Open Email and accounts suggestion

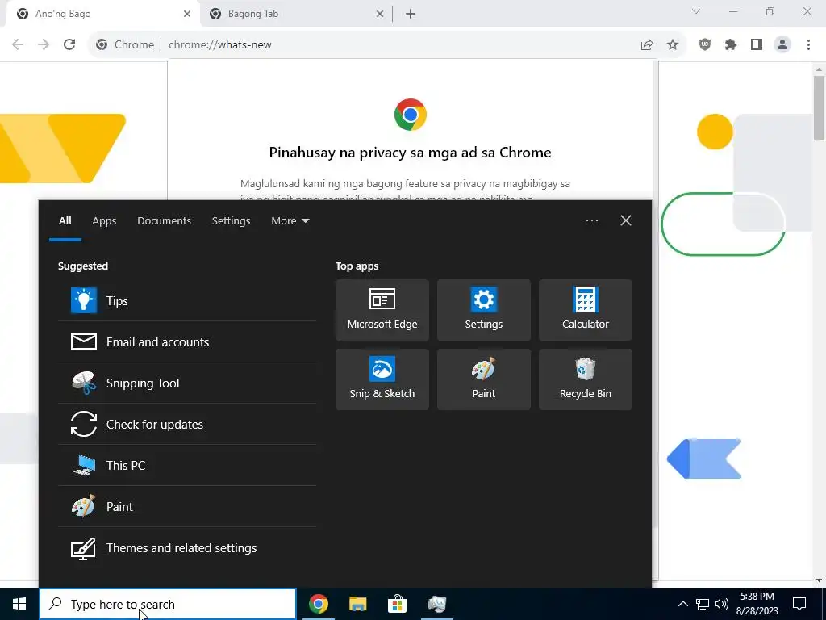click(187, 341)
